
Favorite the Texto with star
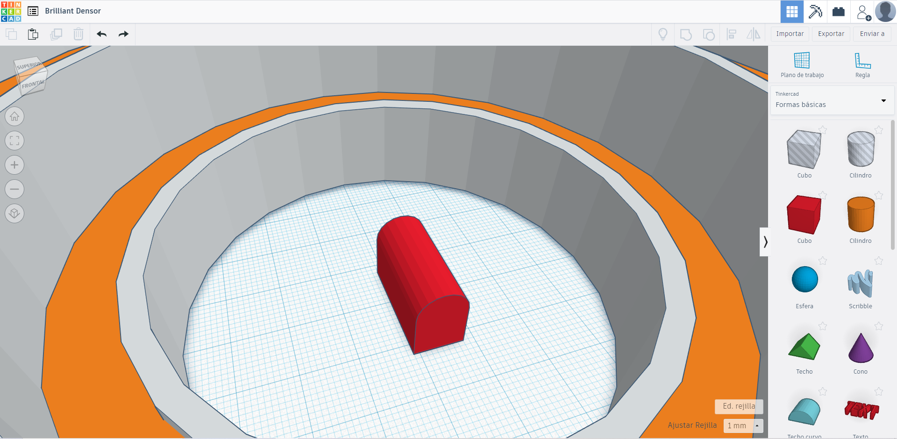[879, 391]
